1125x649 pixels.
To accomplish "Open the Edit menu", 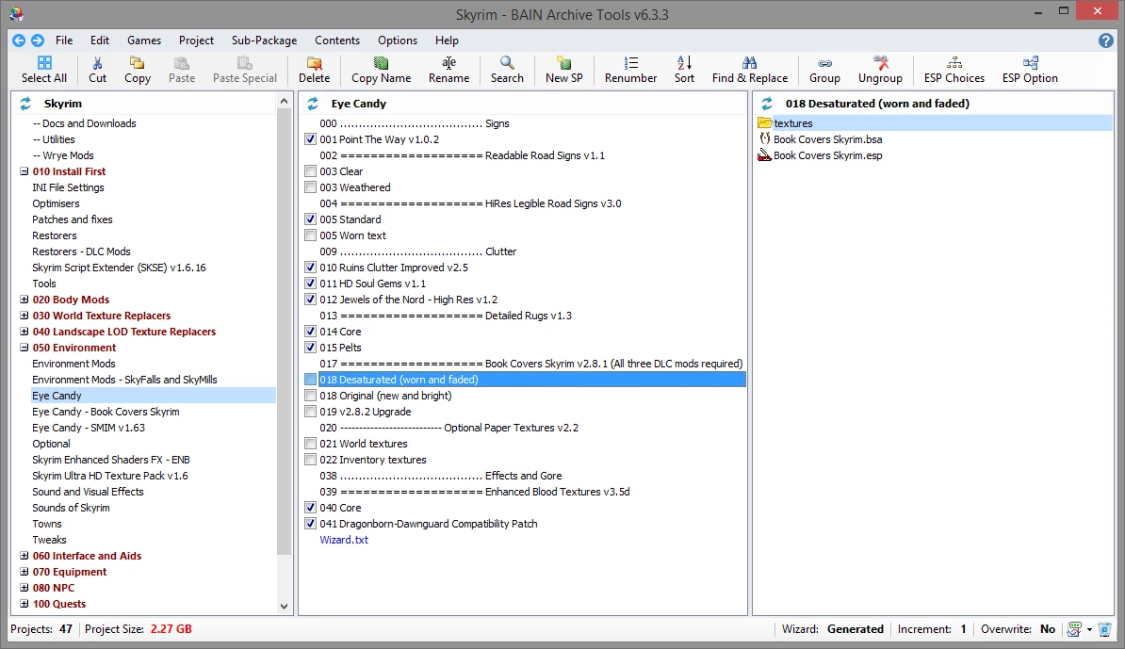I will 100,41.
